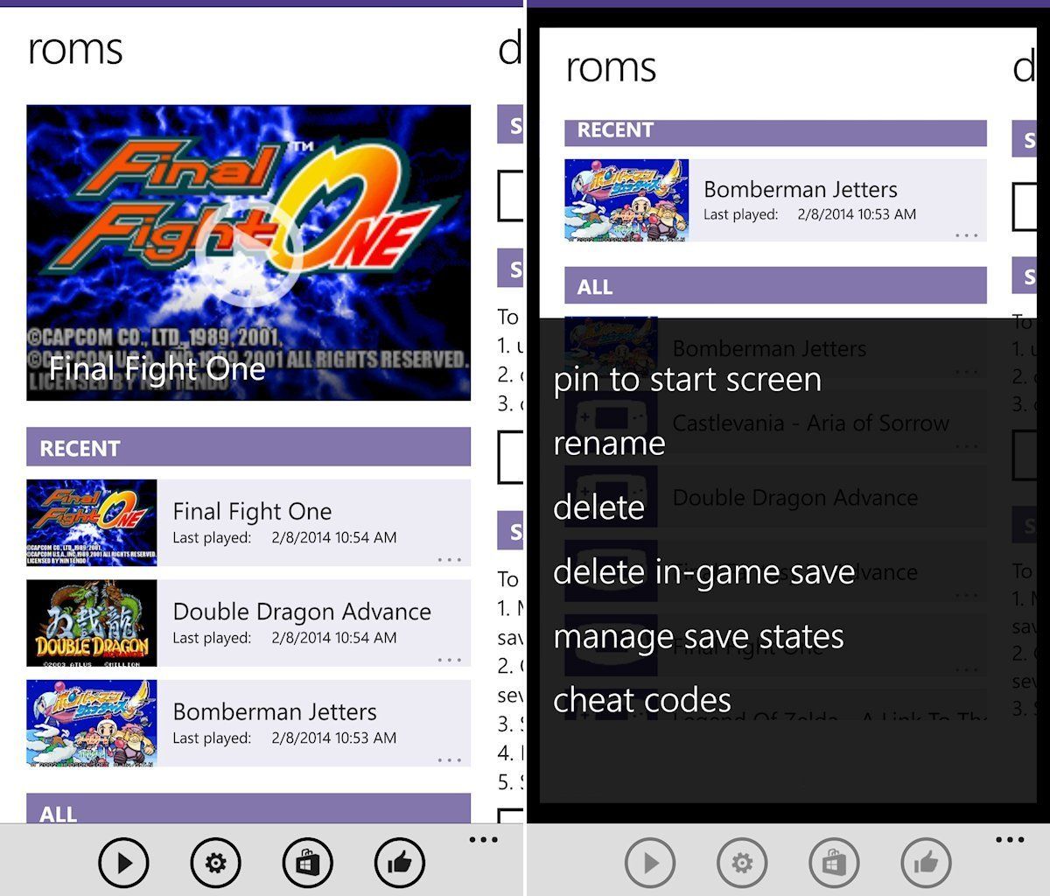Open manage save states
The width and height of the screenshot is (1050, 896).
tap(698, 636)
